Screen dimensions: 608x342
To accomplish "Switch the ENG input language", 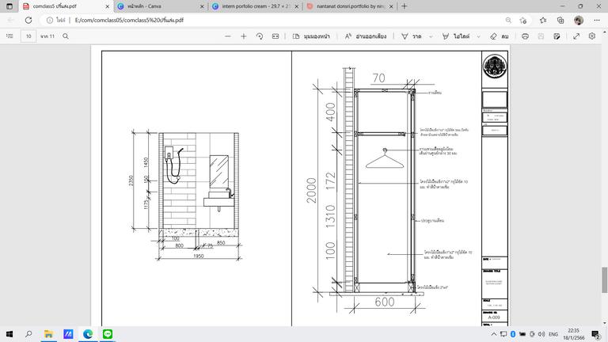I will (x=553, y=334).
